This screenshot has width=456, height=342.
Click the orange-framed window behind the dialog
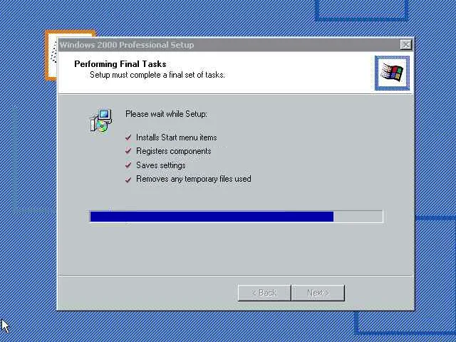point(51,56)
